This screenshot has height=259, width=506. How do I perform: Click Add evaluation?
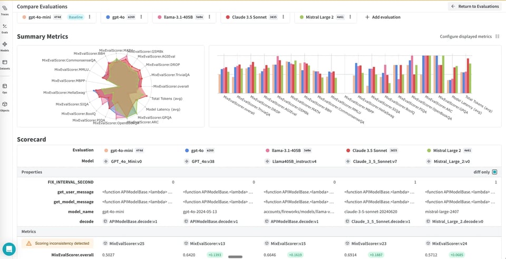tap(383, 17)
